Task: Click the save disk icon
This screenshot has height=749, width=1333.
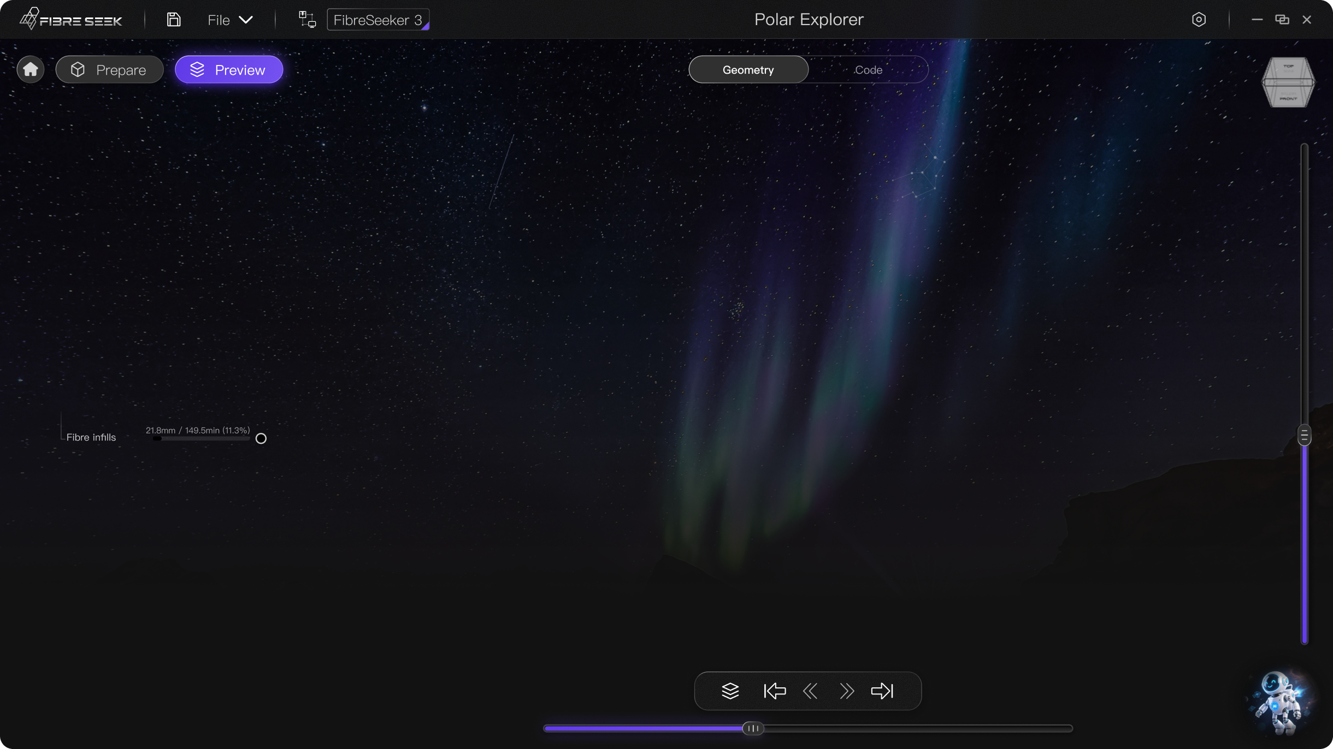Action: (x=173, y=20)
